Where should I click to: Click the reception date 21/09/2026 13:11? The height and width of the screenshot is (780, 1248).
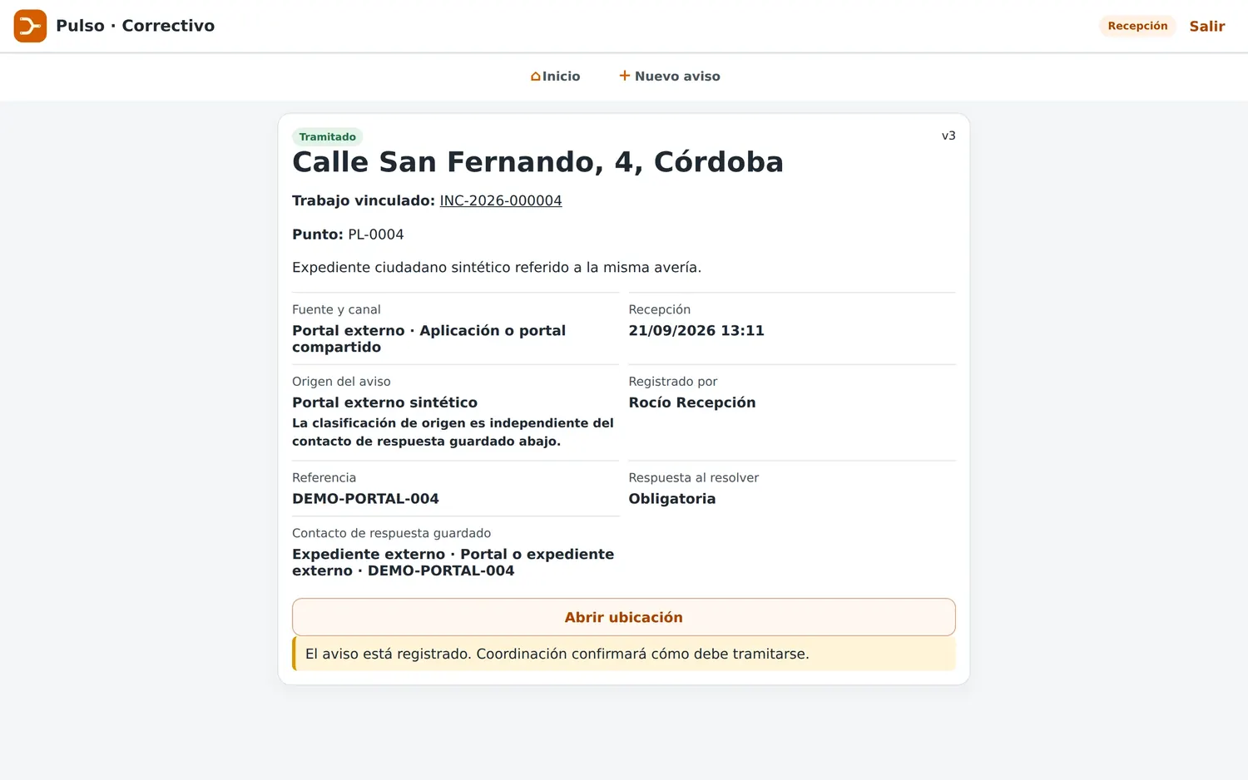(x=696, y=330)
